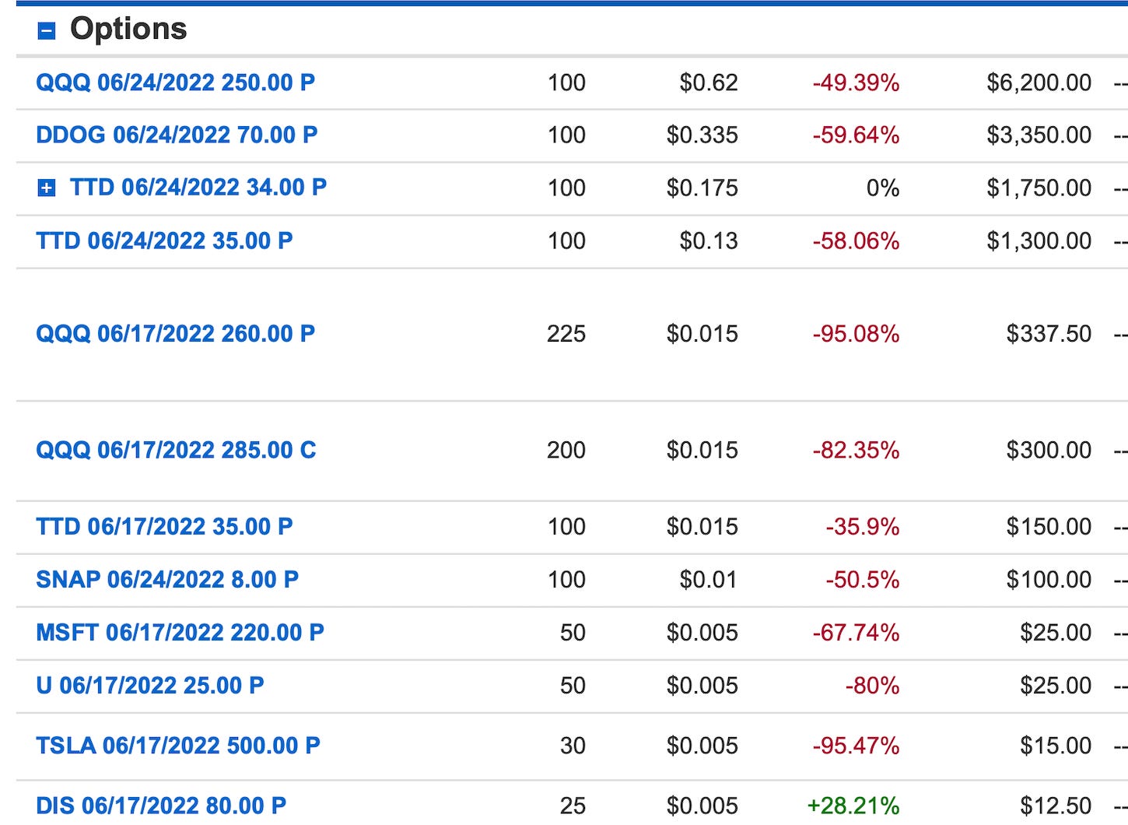Viewport: 1128px width, 825px height.
Task: Select the -67.74% change value
Action: click(x=856, y=632)
